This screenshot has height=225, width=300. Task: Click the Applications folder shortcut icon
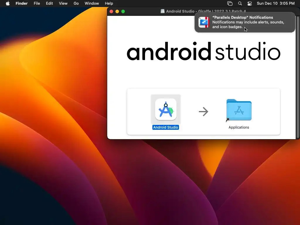click(239, 110)
